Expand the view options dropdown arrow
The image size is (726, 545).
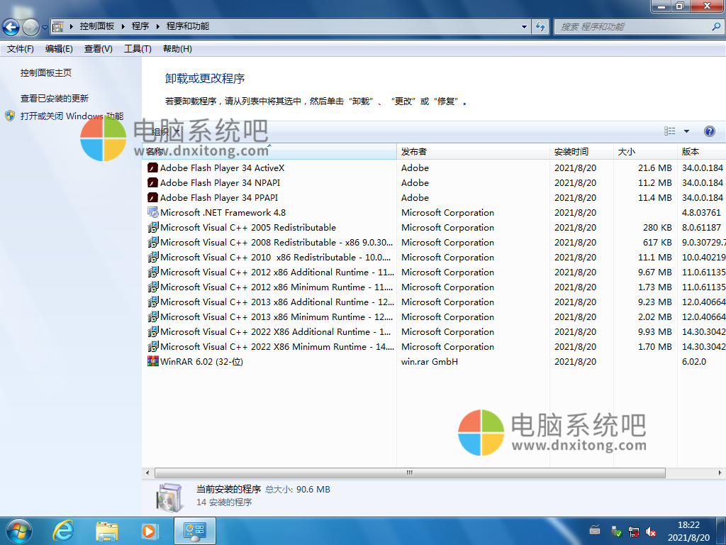point(686,131)
